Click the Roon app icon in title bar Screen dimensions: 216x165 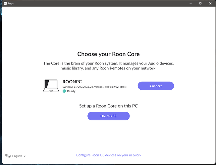5,3
